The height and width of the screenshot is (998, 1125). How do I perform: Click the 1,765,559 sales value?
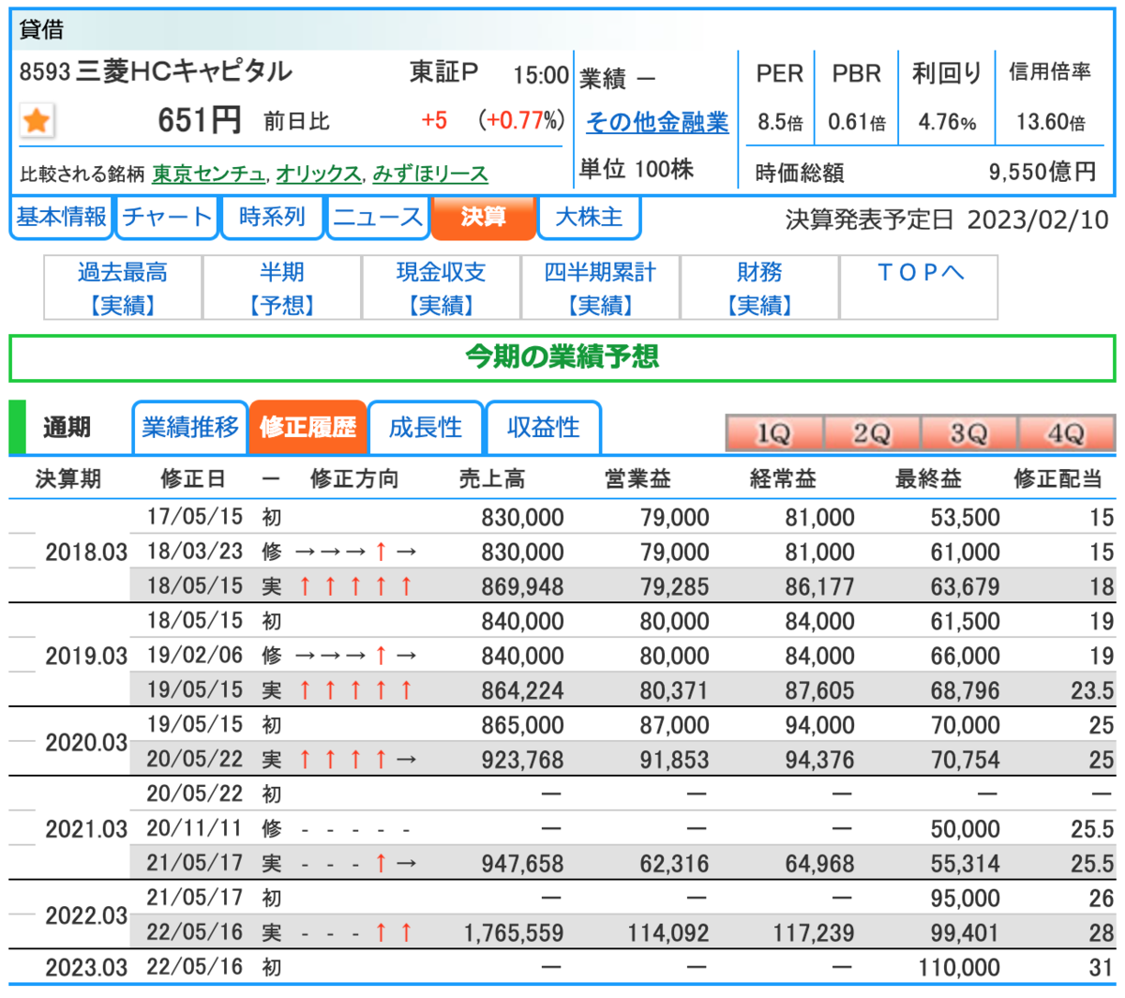click(x=514, y=933)
